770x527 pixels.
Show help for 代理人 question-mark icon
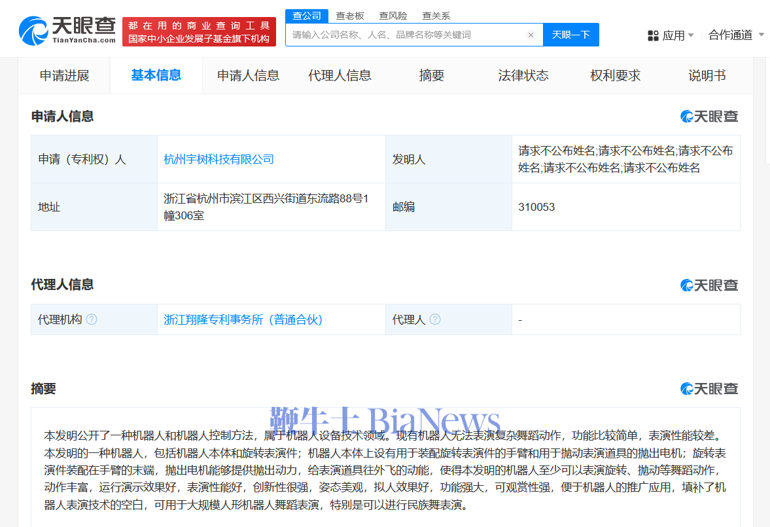[x=435, y=319]
